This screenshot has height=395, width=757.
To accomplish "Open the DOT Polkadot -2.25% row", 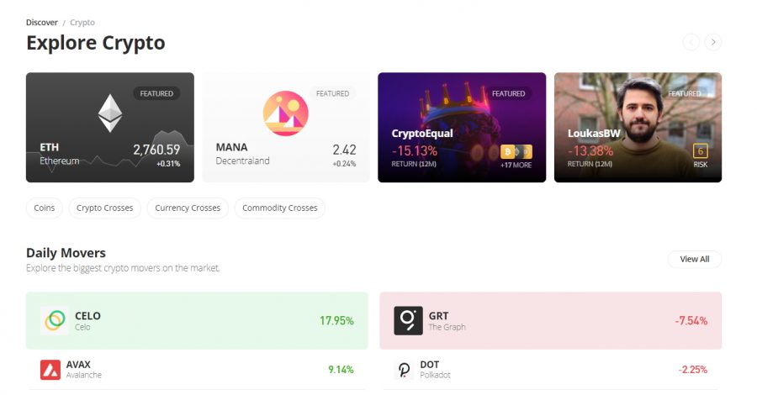I will [x=550, y=370].
